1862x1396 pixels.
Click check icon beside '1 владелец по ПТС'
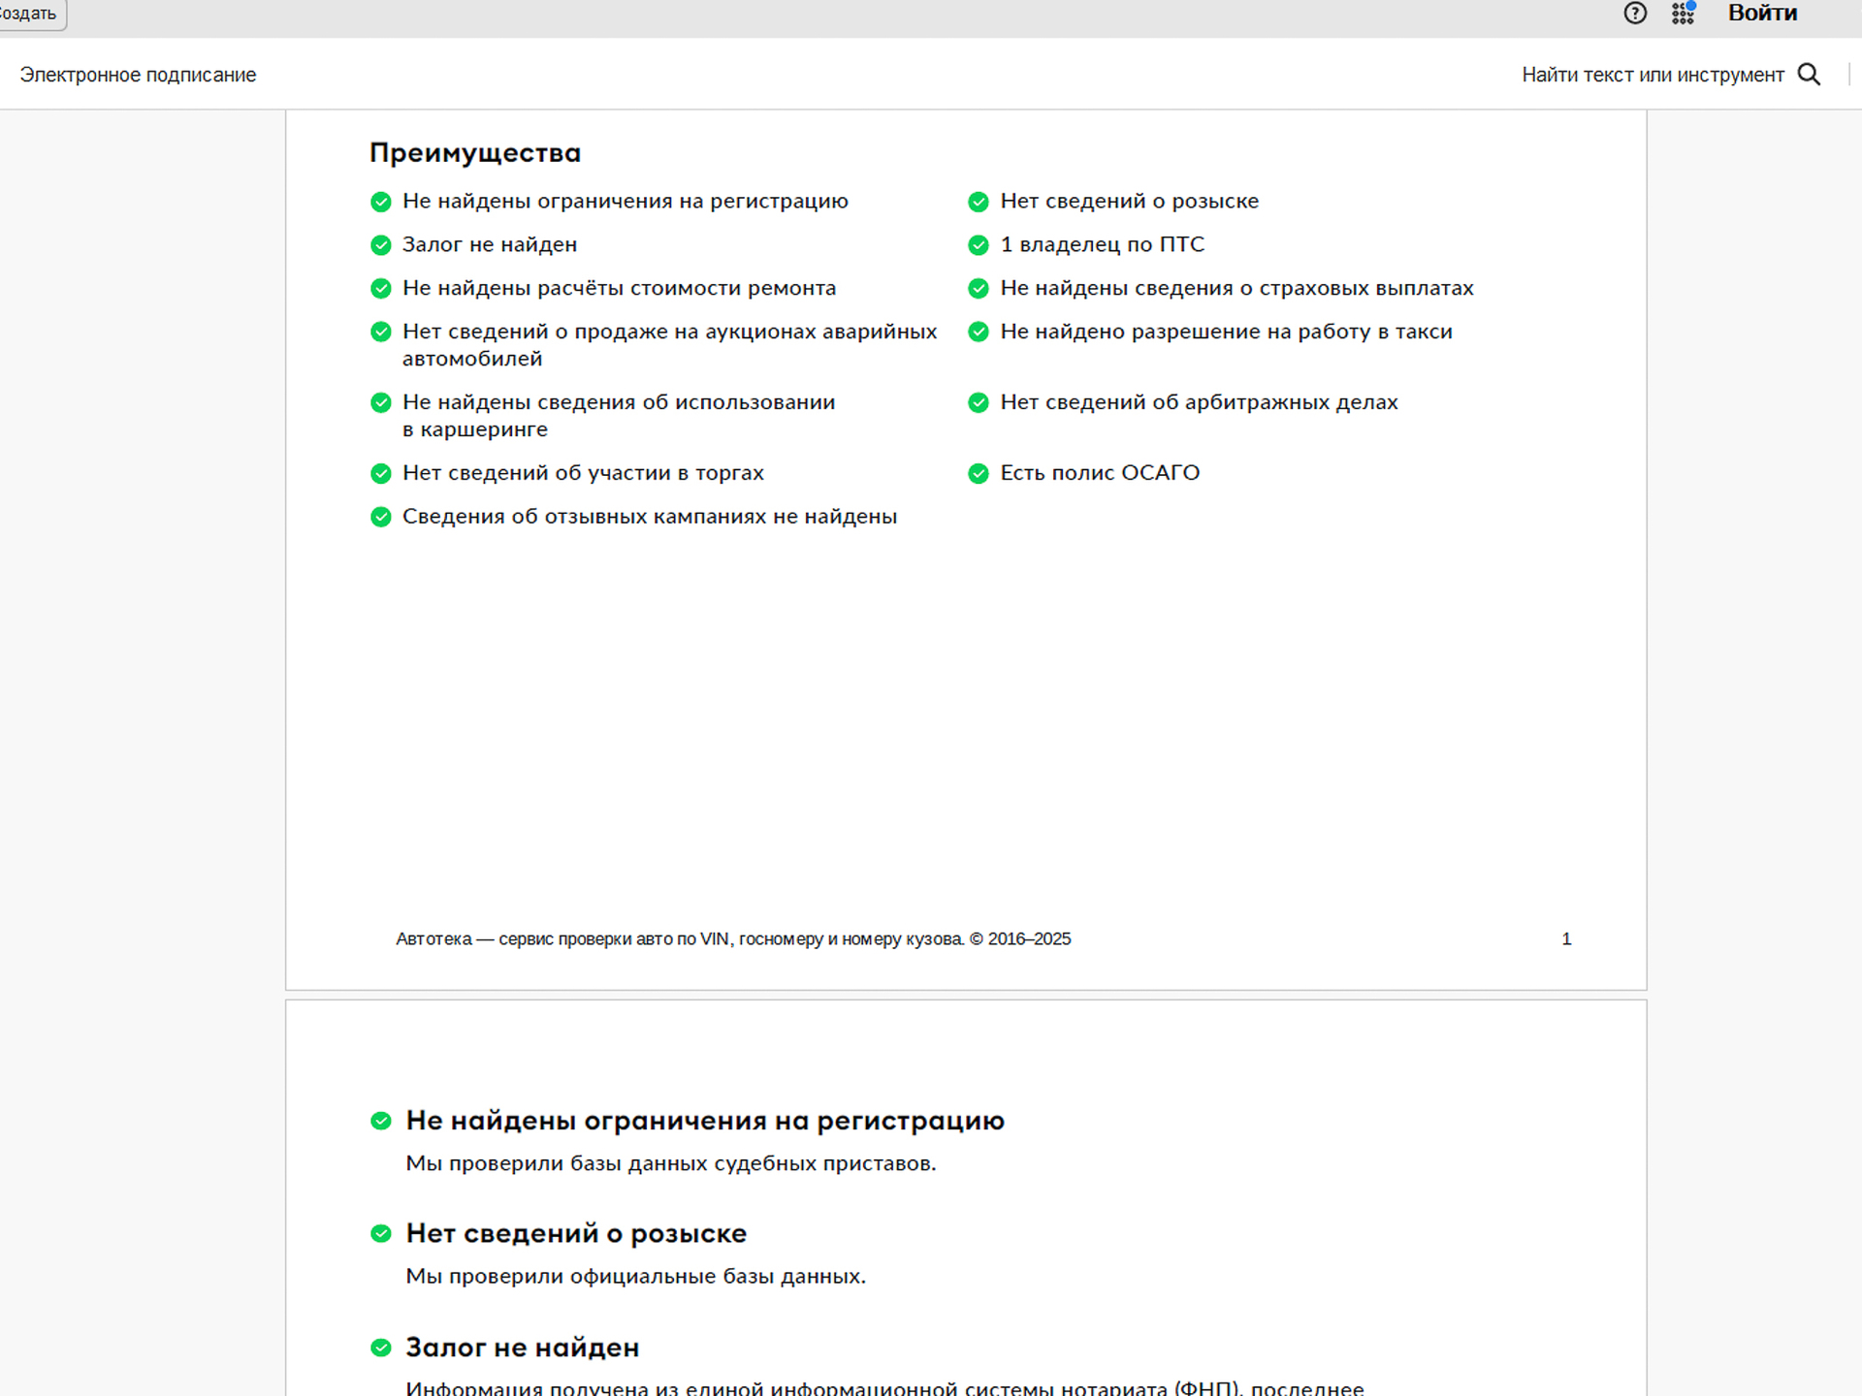(x=979, y=245)
